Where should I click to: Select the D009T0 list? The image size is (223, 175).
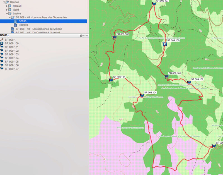pyautogui.click(x=23, y=25)
